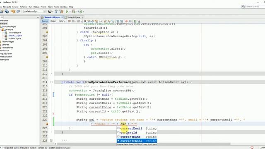Click the Find Next Occurrence icon

93,21
